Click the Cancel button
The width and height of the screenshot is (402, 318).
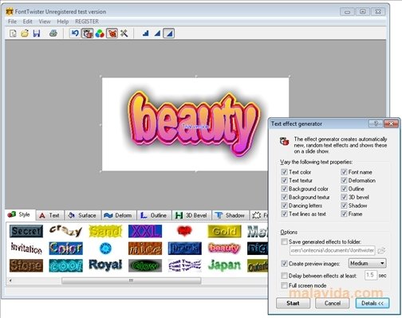click(x=333, y=303)
